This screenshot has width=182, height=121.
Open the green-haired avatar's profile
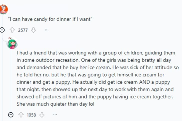(x=12, y=43)
